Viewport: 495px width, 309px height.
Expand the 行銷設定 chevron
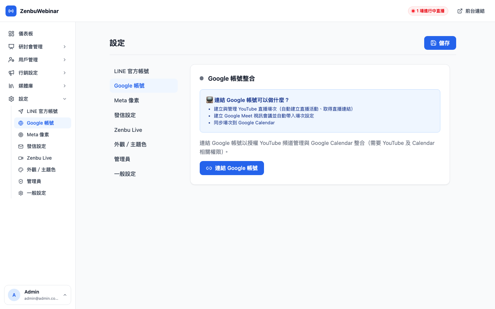tap(65, 73)
